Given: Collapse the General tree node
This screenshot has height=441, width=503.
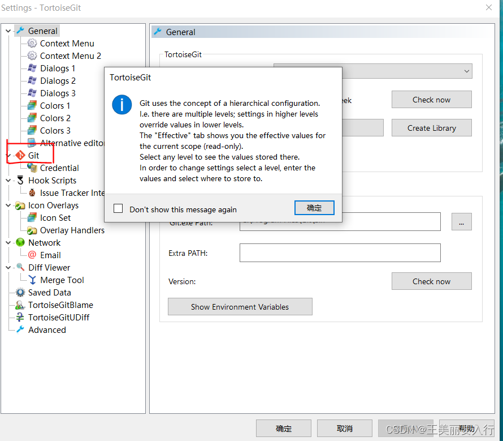Looking at the screenshot, I should (8, 31).
